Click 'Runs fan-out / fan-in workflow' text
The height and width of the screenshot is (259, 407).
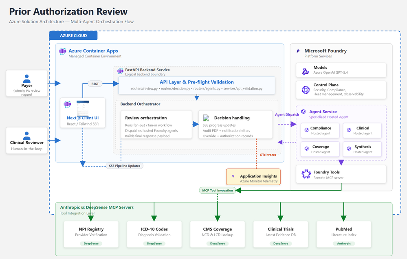click(x=148, y=125)
